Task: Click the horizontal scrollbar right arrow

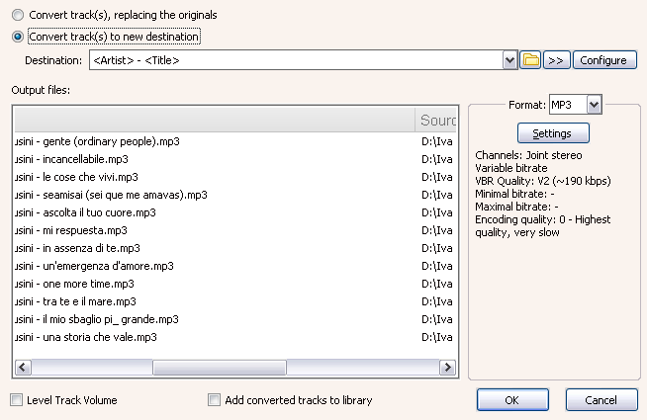Action: [x=448, y=368]
